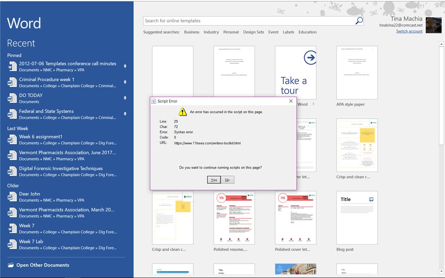Click Tina Machia's email address text

click(401, 25)
